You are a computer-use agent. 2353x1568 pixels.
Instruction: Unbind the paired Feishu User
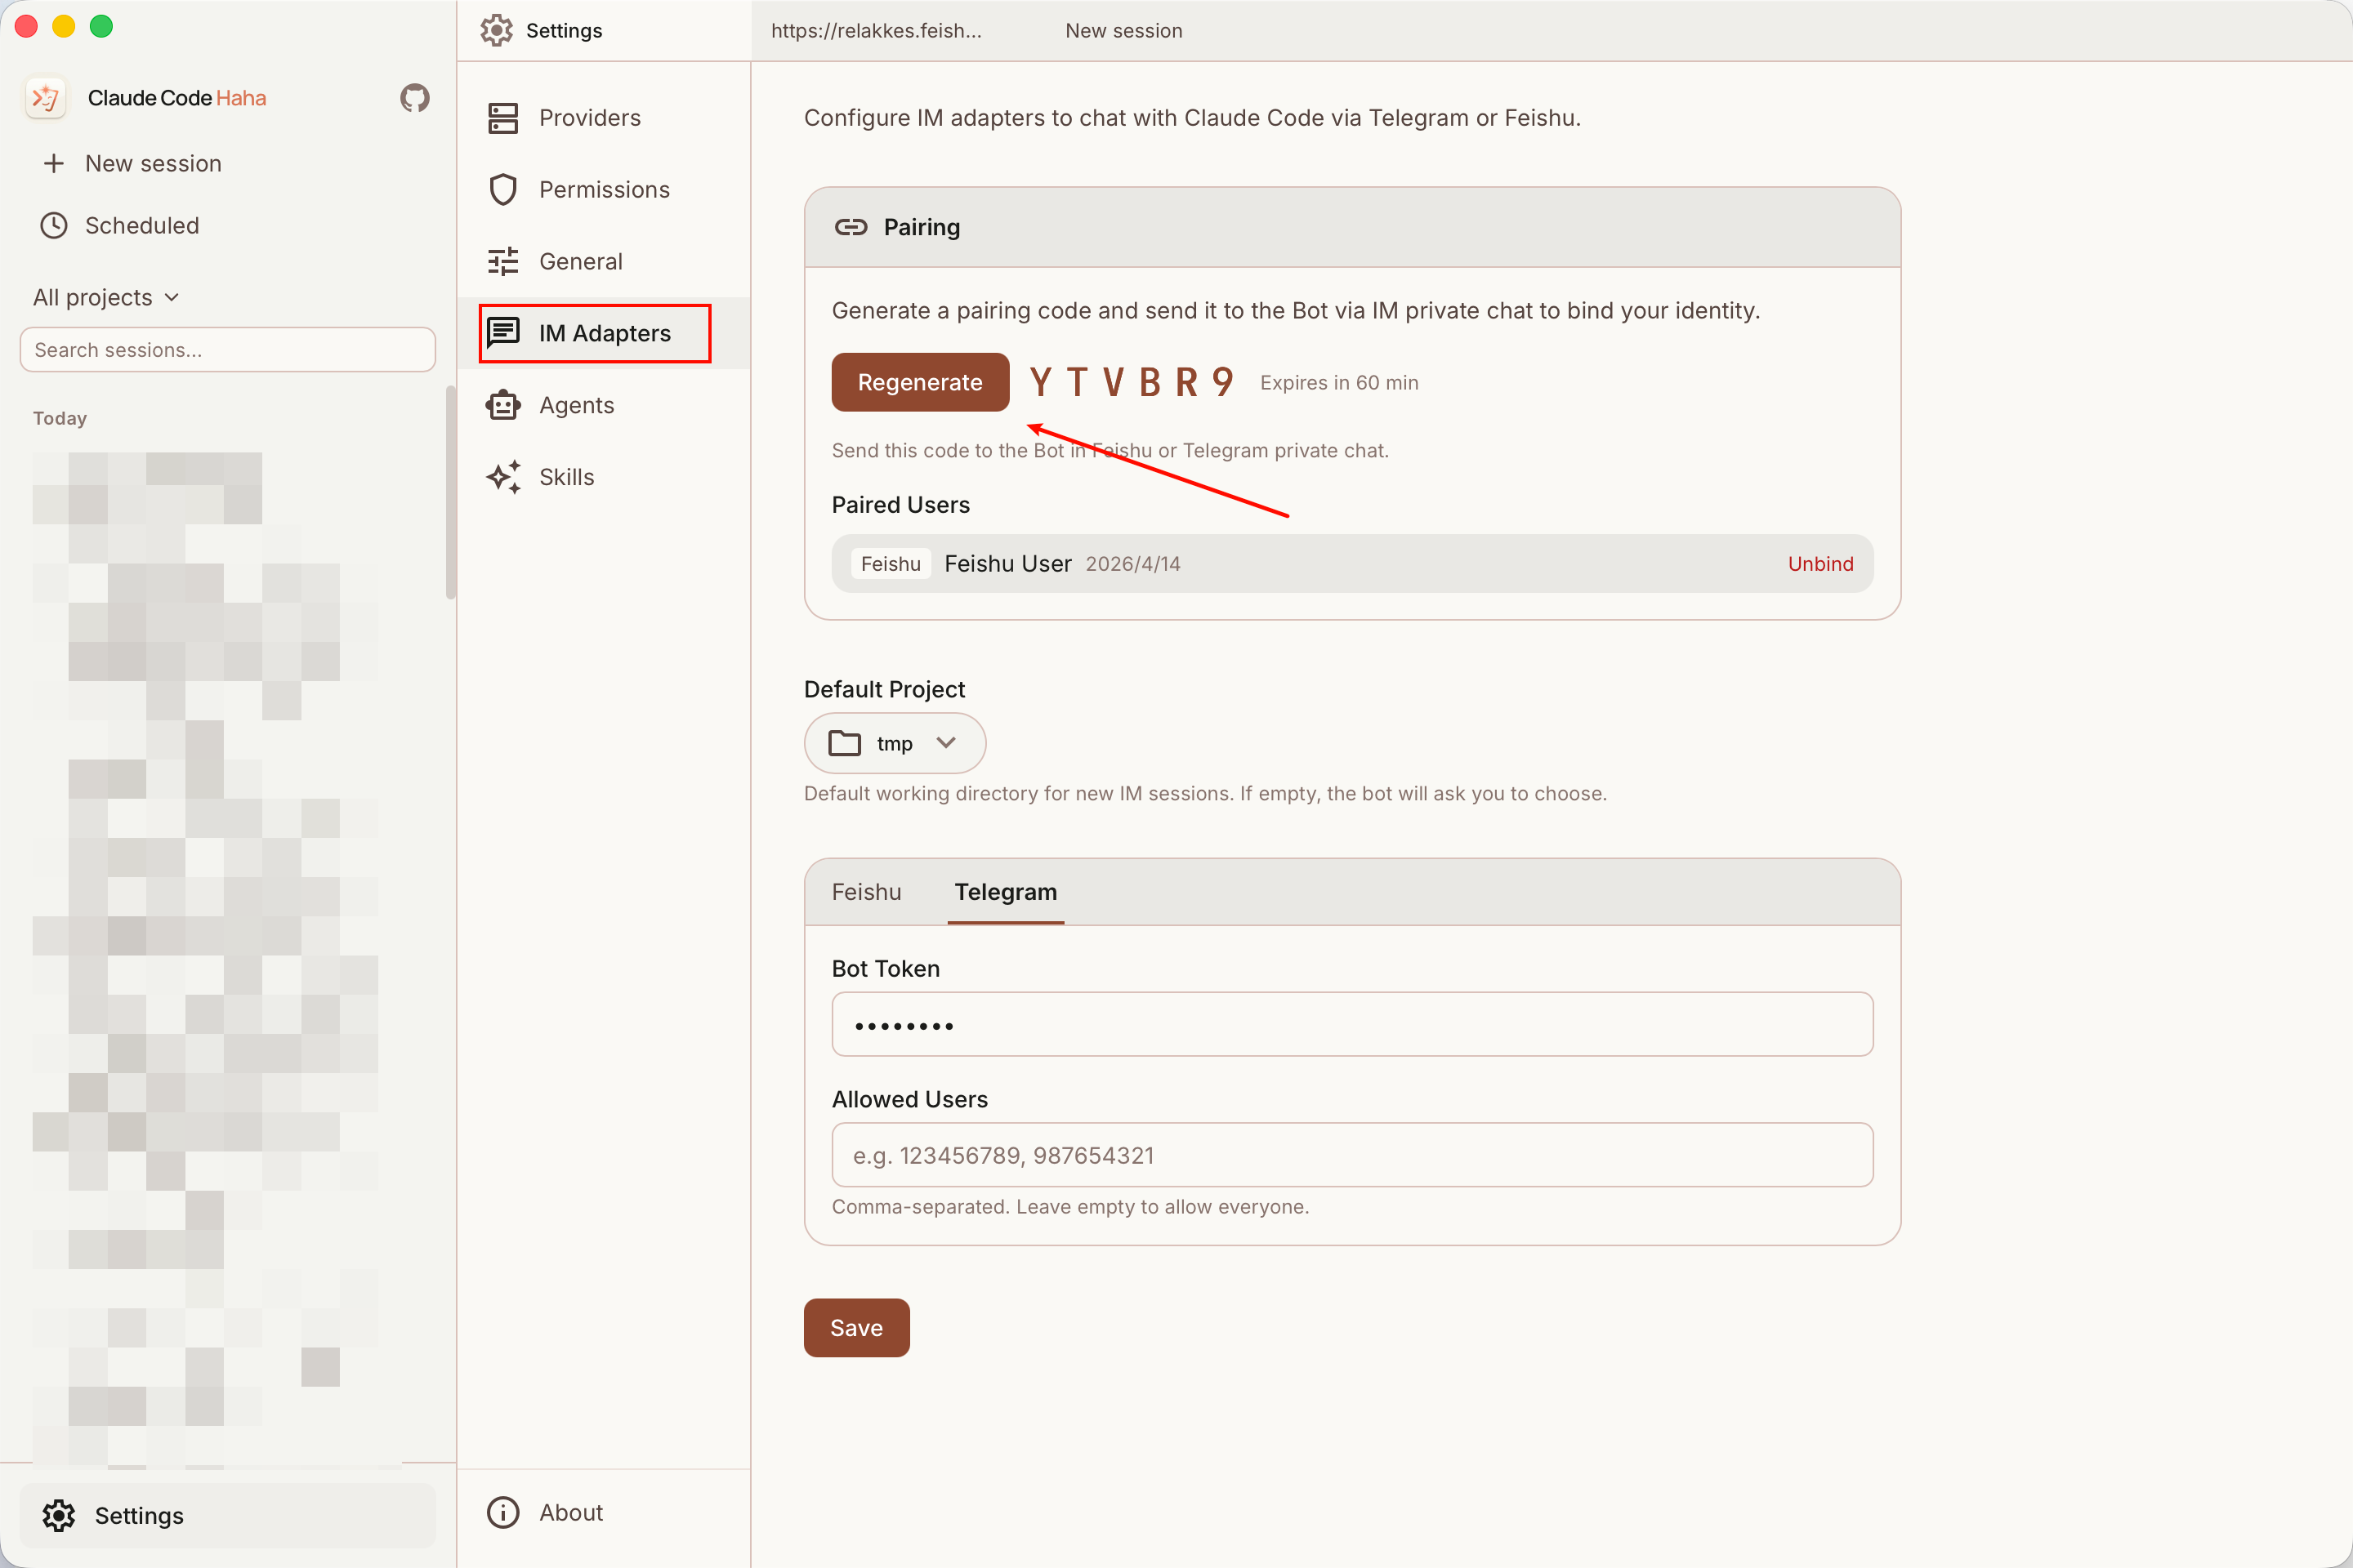tap(1819, 564)
